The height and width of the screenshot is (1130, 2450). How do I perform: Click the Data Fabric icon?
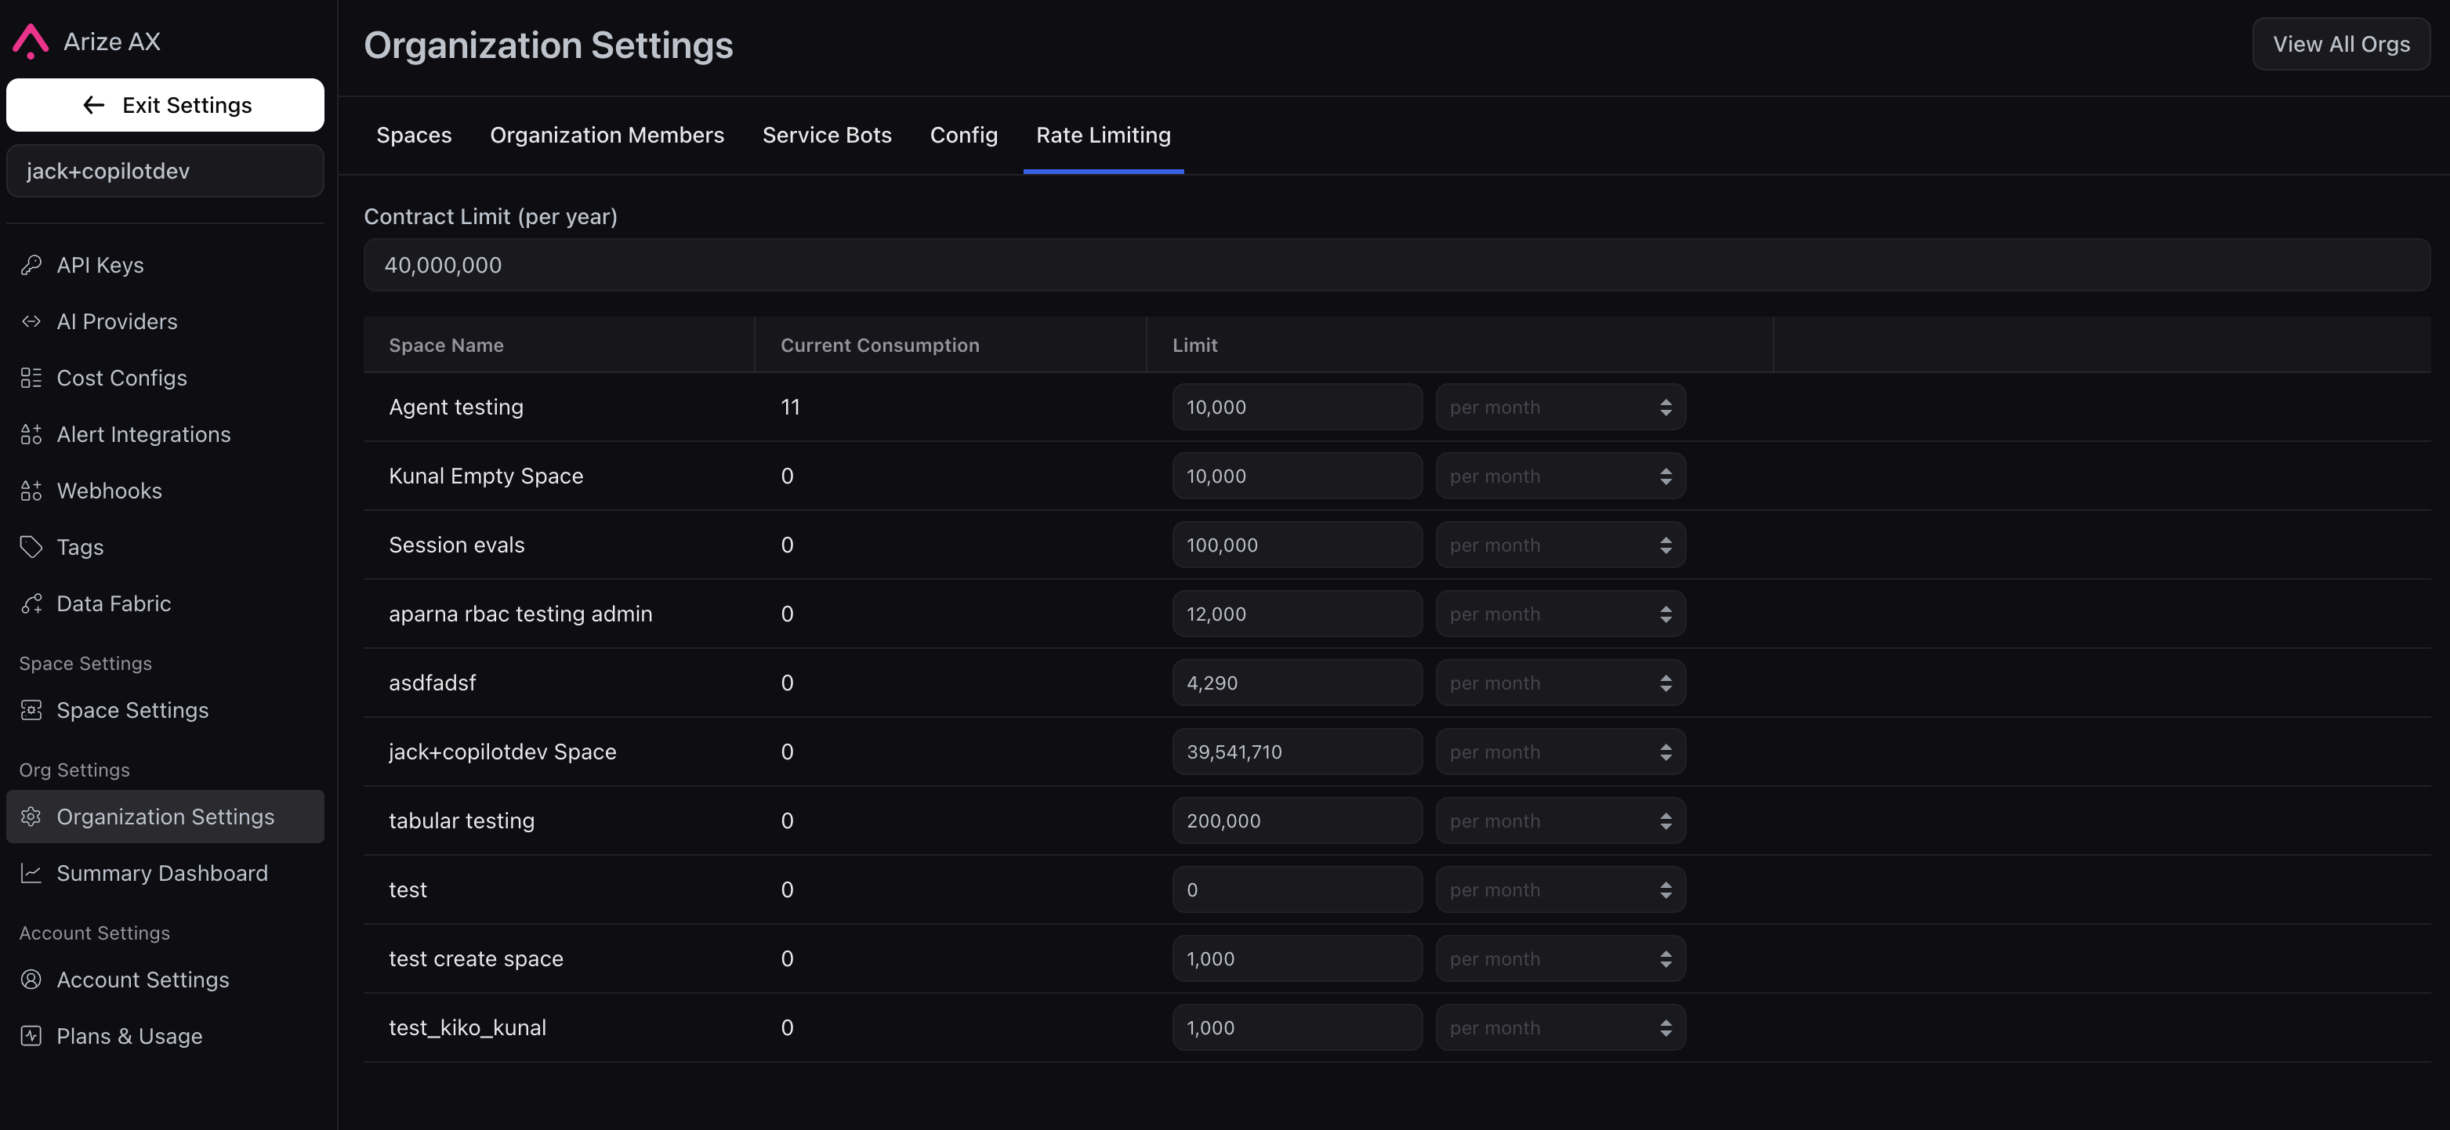(31, 603)
